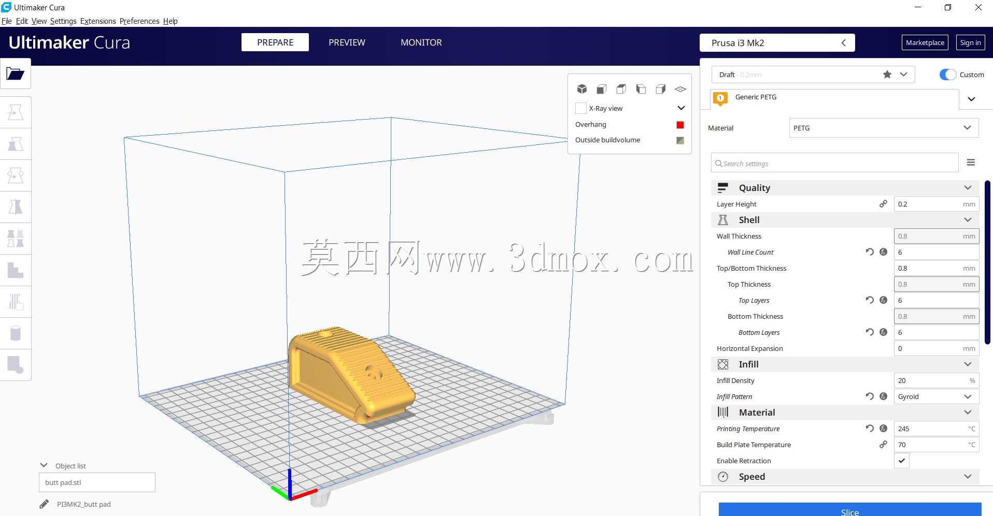Click the Layer Height value field
The image size is (993, 516).
pyautogui.click(x=937, y=204)
